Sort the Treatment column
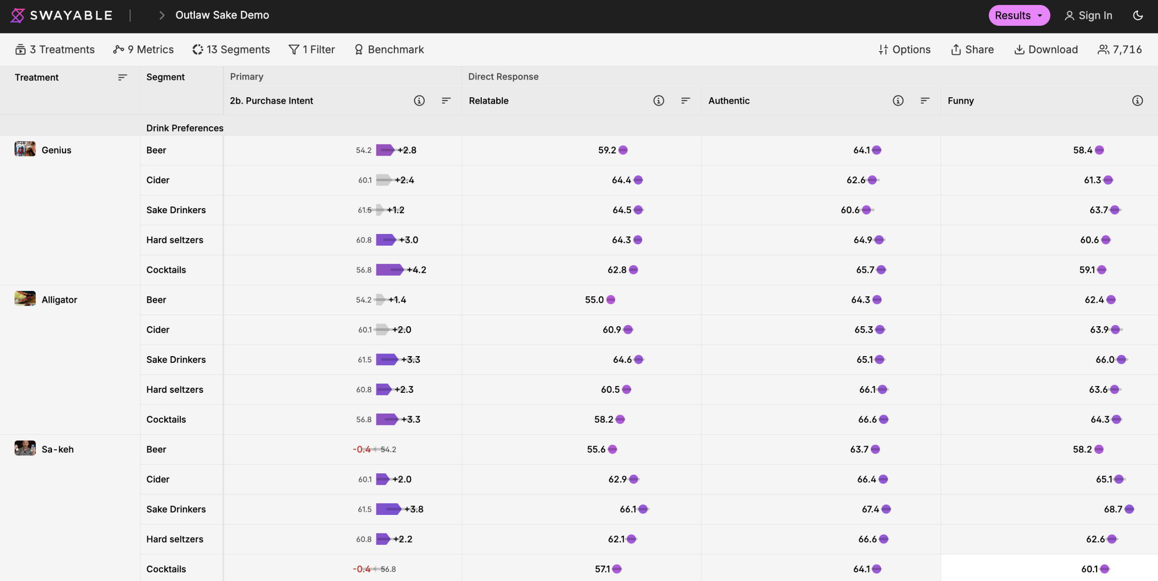1158x581 pixels. [122, 77]
